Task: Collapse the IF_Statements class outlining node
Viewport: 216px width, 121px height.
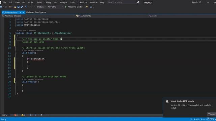Action: click(x=16, y=33)
